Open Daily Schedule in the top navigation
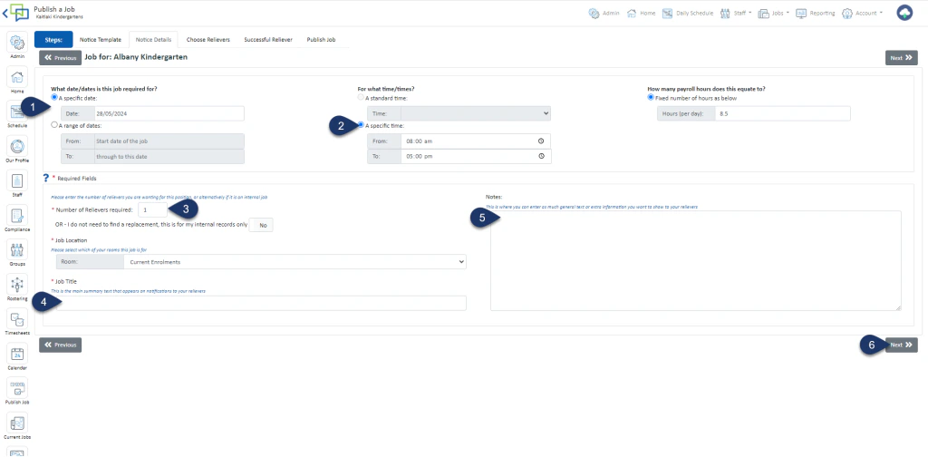 [x=688, y=13]
